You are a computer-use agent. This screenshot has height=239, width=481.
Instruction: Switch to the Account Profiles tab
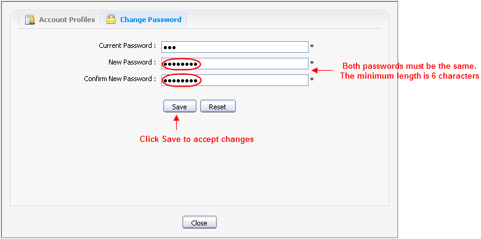click(60, 20)
